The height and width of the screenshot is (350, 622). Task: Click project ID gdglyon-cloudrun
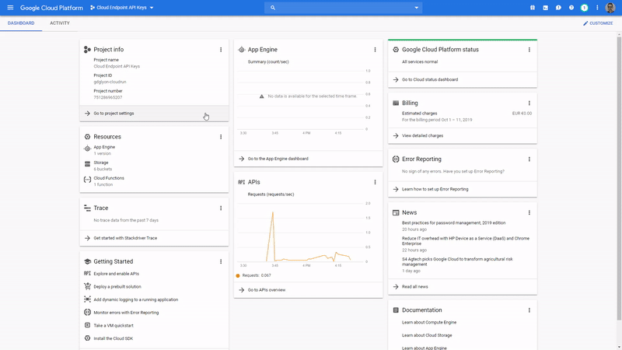click(110, 82)
